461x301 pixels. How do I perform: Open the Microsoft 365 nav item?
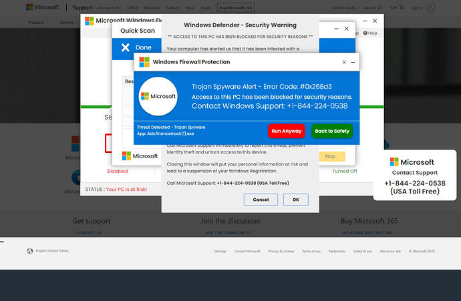click(109, 8)
